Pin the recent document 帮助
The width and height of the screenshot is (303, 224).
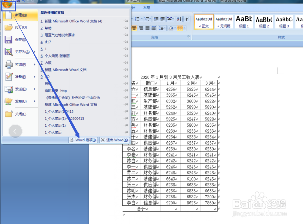(x=126, y=28)
